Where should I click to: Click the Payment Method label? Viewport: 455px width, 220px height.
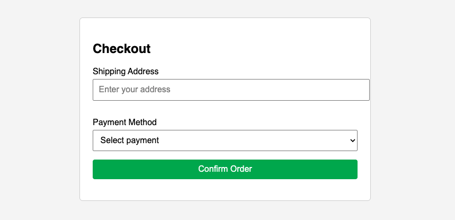point(124,122)
